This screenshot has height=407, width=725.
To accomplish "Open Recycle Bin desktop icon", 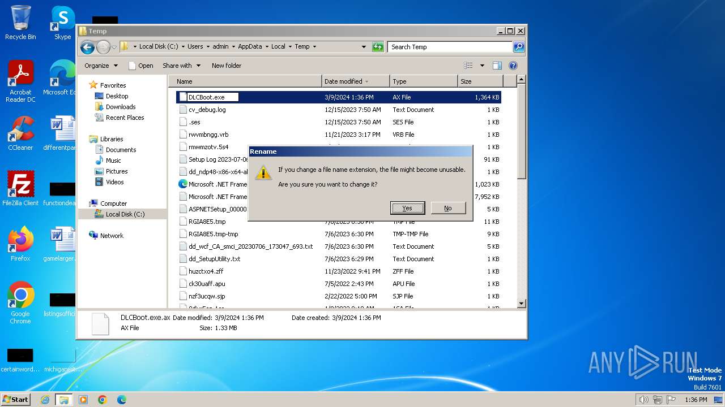I will click(20, 23).
